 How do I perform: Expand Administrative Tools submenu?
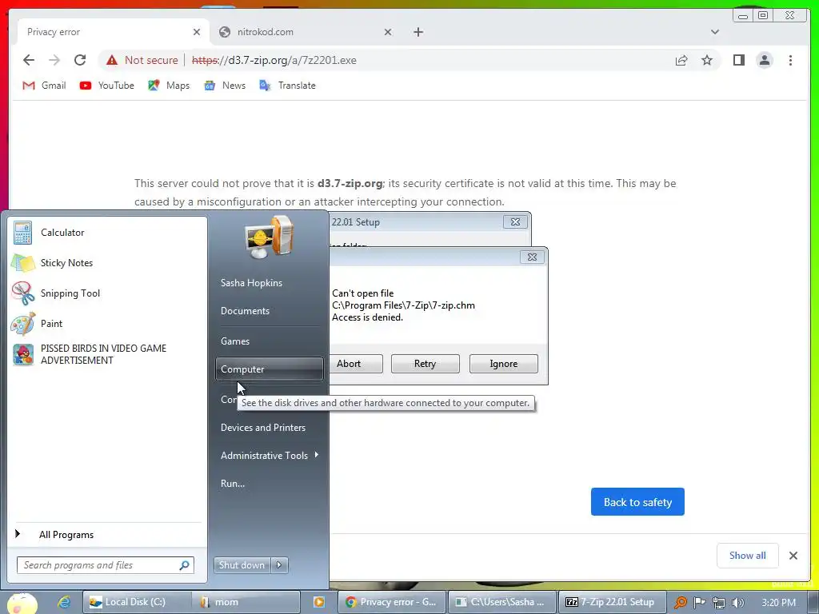click(x=269, y=456)
